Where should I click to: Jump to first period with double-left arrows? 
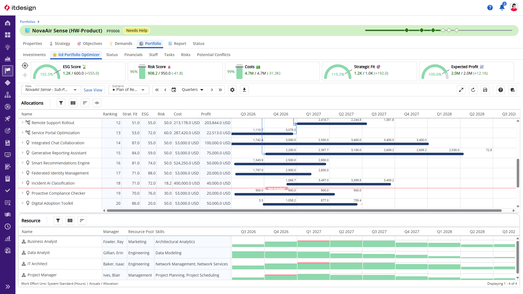tap(157, 90)
